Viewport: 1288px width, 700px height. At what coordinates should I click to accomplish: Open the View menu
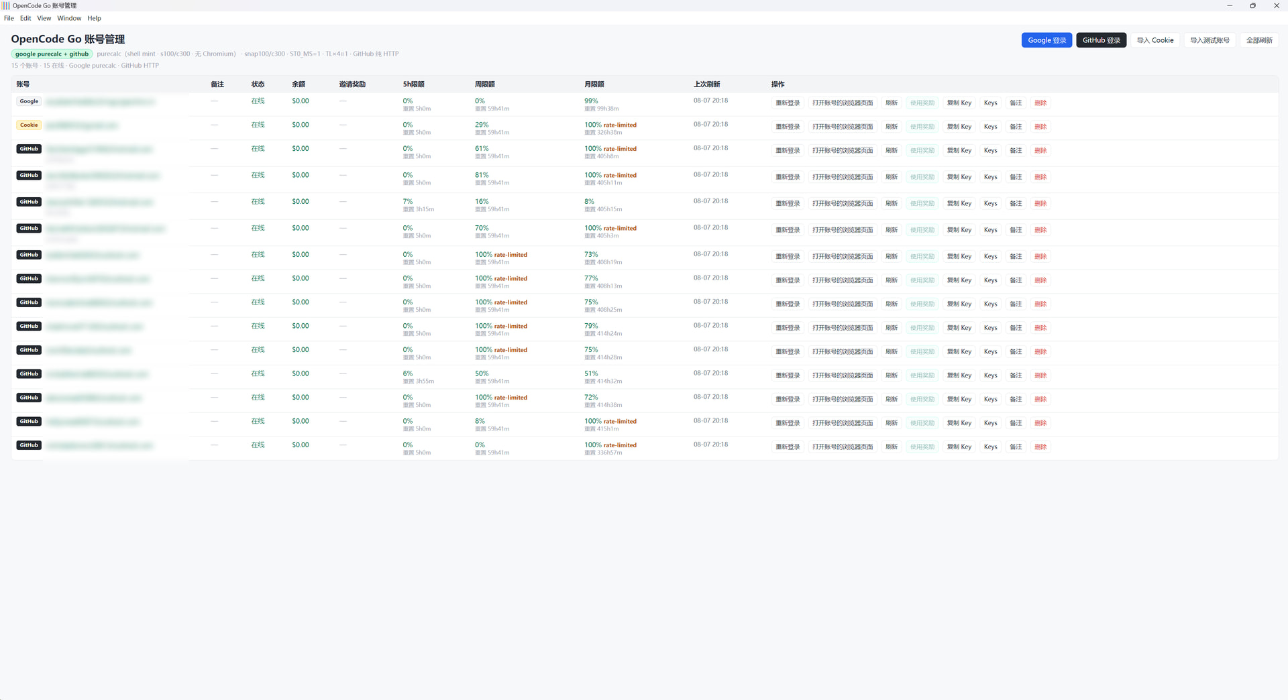point(44,18)
